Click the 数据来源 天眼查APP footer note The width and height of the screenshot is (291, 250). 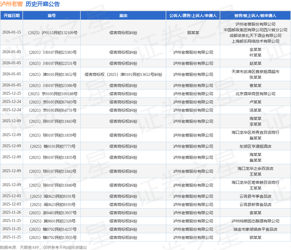click(x=43, y=247)
